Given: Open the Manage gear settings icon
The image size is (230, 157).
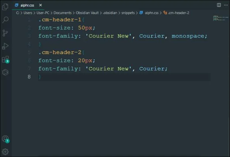Looking at the screenshot, I should (x=5, y=152).
